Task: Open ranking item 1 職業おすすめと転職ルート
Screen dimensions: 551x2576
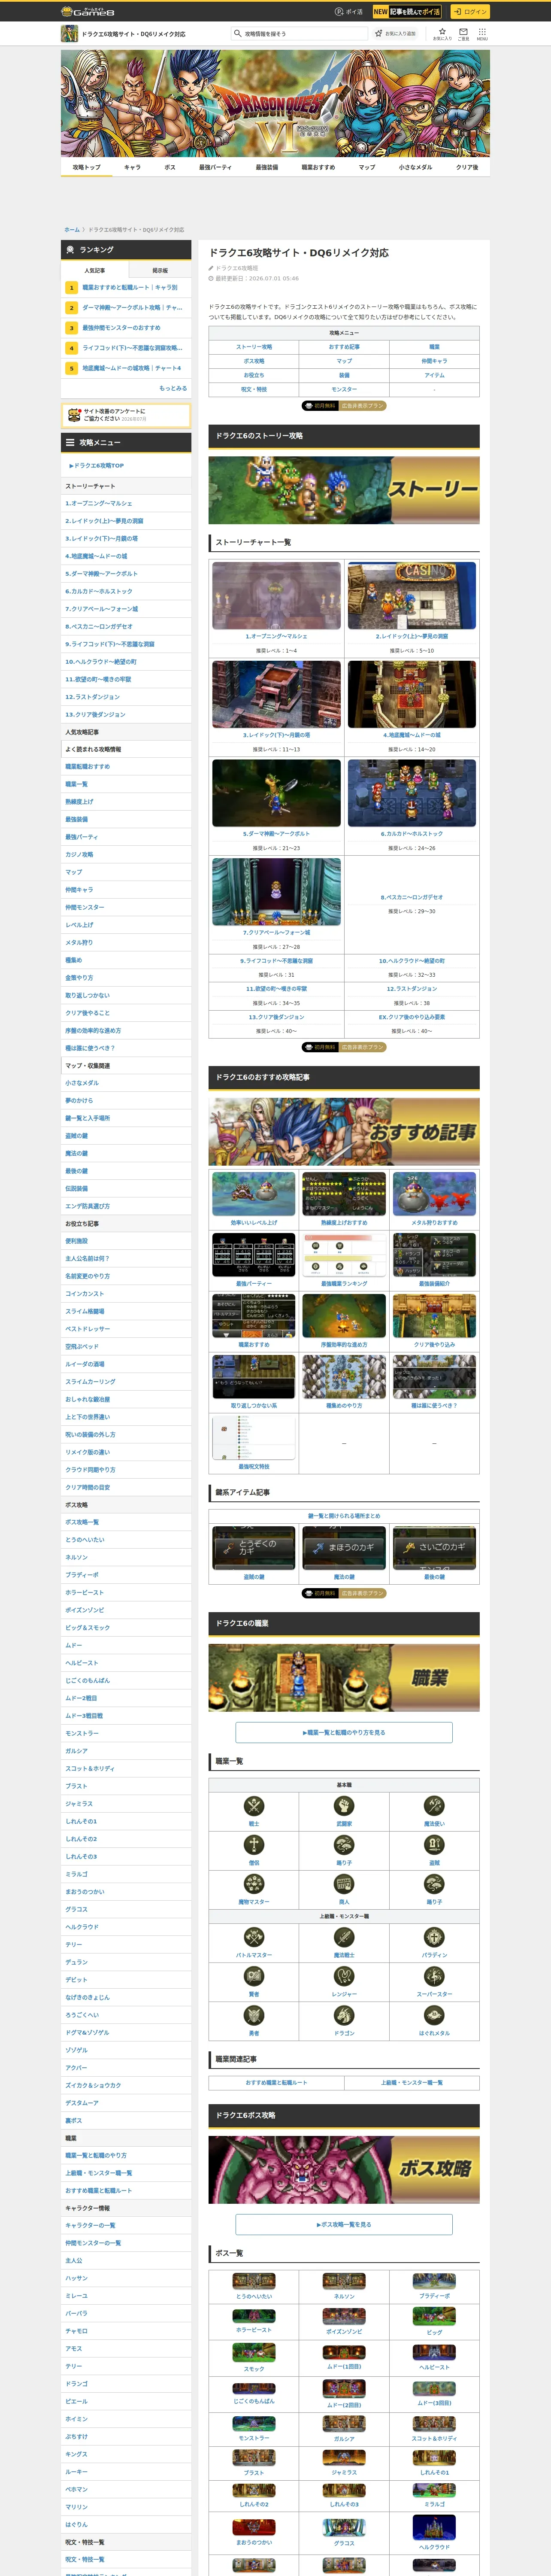Action: pos(126,288)
